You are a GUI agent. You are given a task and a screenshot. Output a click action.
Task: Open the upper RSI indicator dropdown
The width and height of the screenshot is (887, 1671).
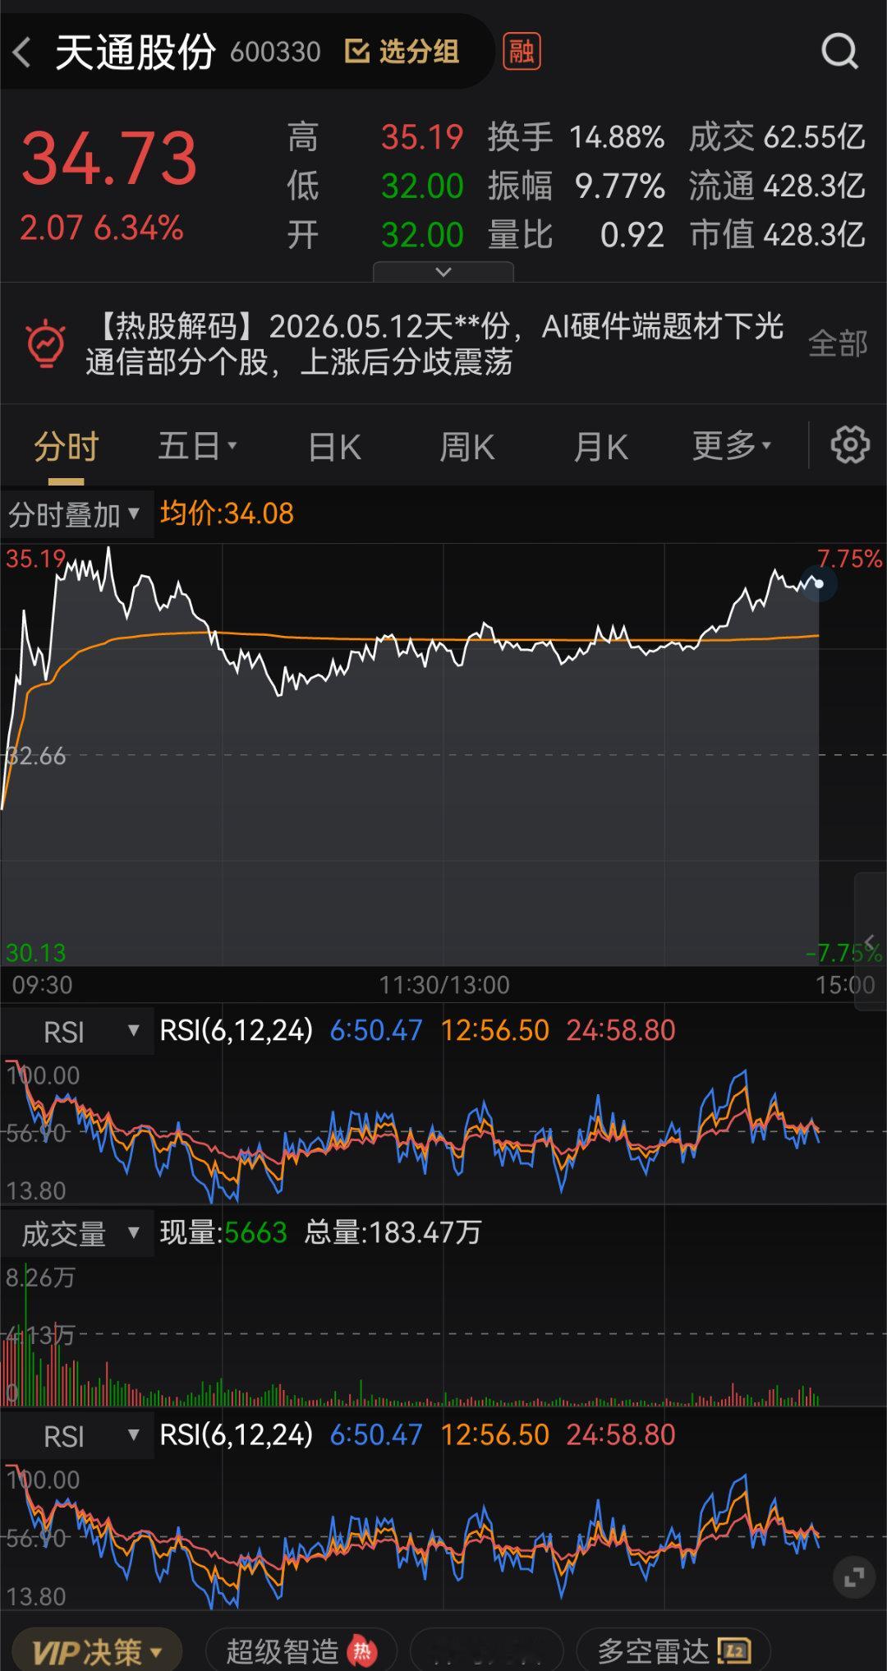pos(76,1031)
